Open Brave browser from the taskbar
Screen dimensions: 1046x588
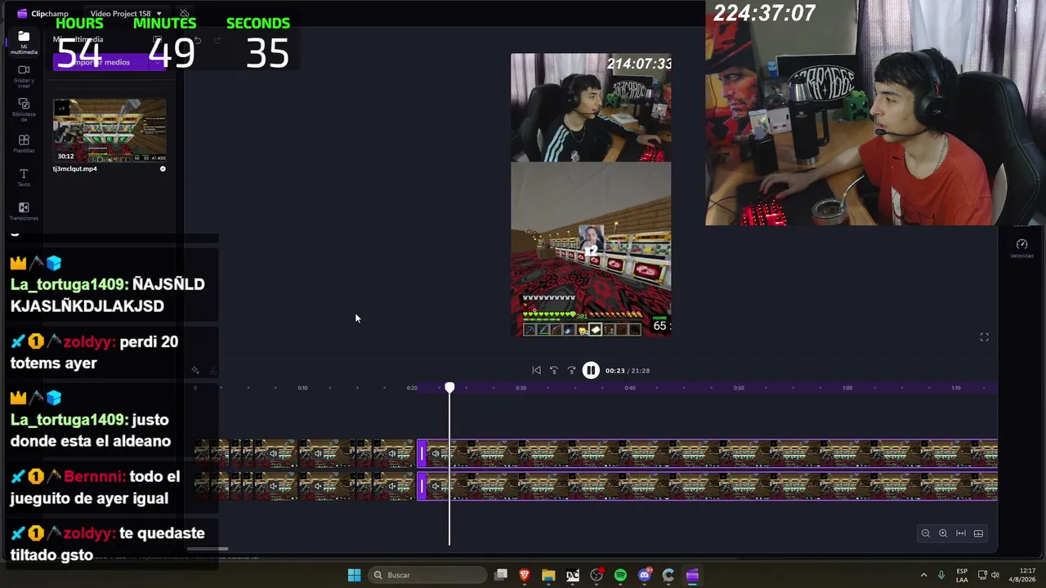(x=525, y=575)
